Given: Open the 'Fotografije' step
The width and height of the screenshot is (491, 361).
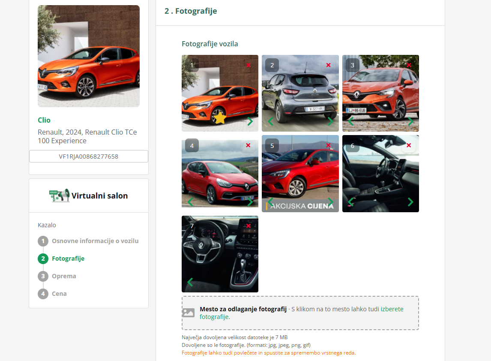Looking at the screenshot, I should [x=68, y=259].
